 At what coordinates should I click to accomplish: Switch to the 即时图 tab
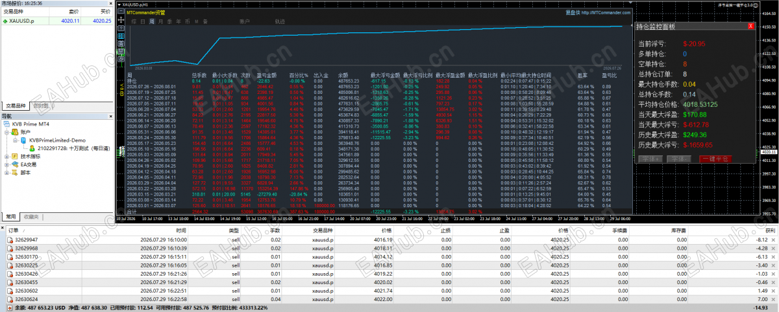tap(41, 106)
